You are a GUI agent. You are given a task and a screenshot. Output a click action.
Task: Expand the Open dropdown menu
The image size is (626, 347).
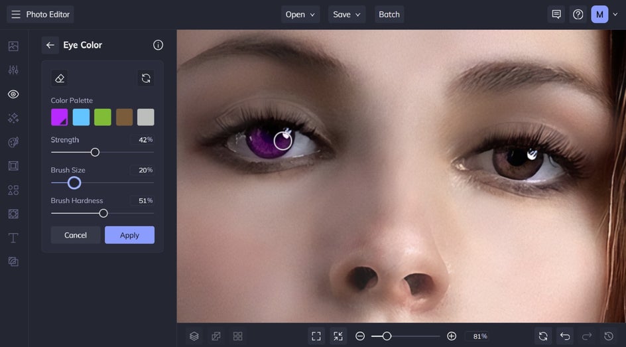pyautogui.click(x=300, y=15)
